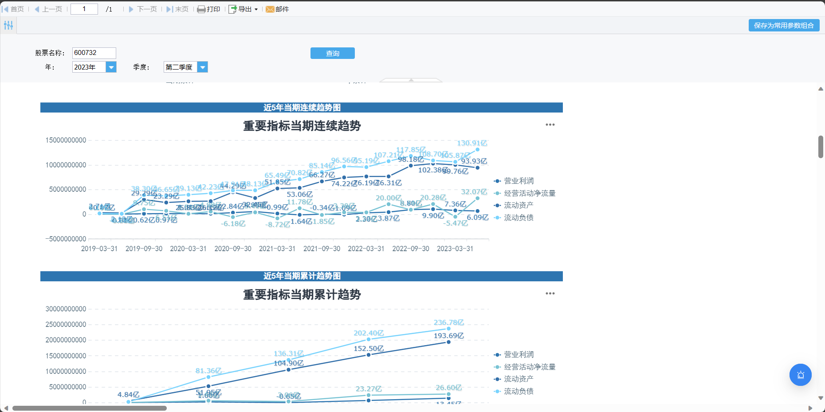Click the 32.07亿 data label
The width and height of the screenshot is (825, 412).
[x=474, y=192]
